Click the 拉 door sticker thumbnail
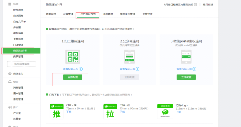Viewport: 241px width, 127px height. tap(110, 111)
